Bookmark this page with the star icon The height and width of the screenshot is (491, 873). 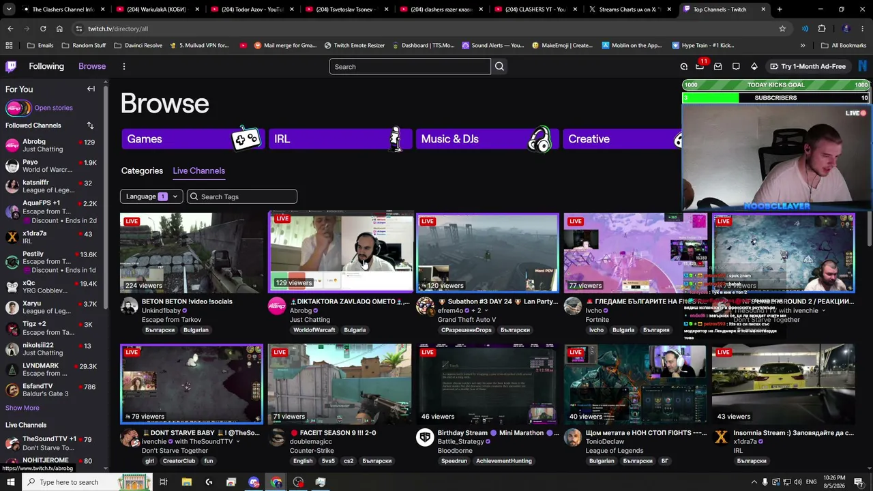[x=782, y=29]
